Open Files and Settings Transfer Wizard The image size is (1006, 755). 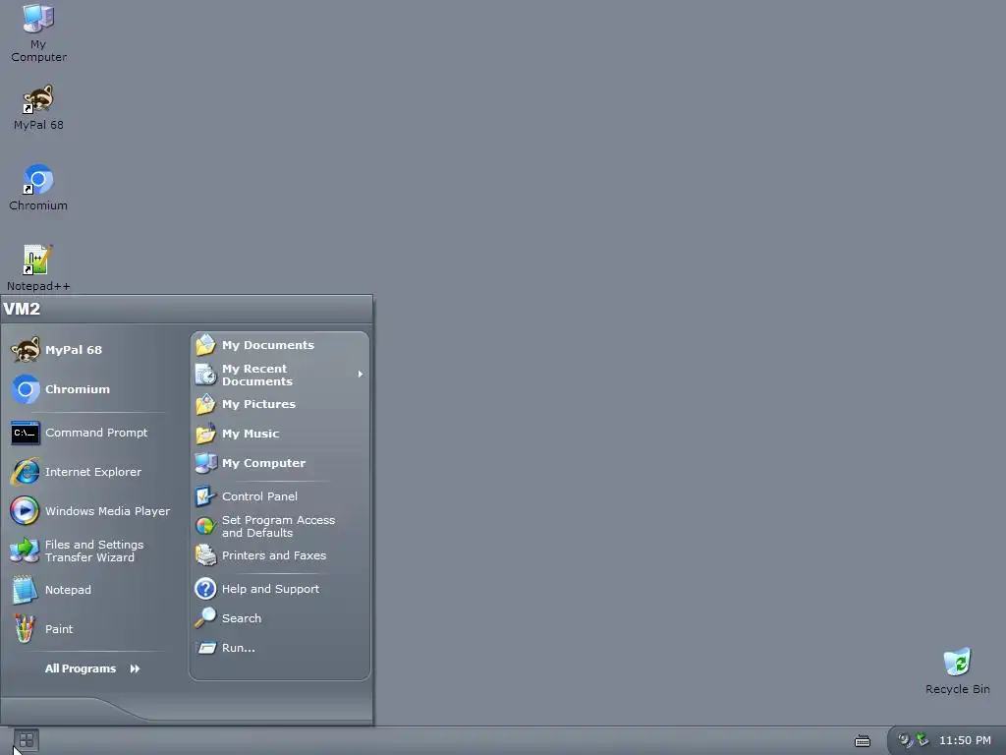pos(89,551)
